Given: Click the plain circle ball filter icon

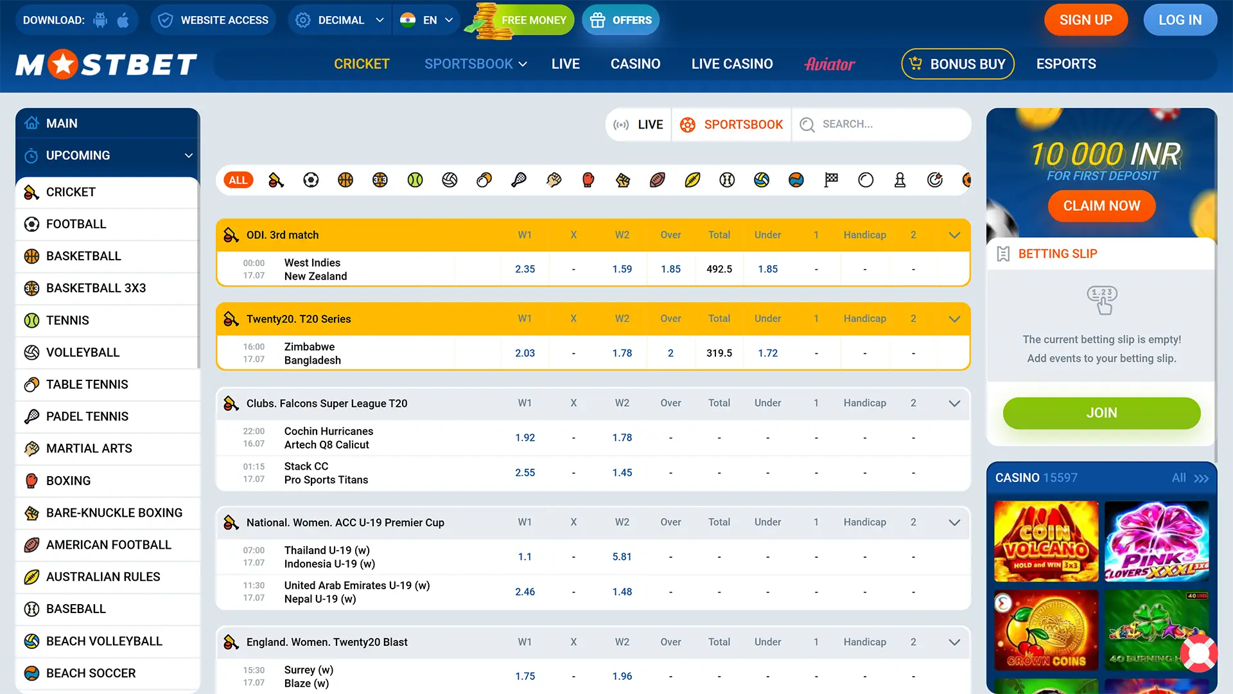Looking at the screenshot, I should click(866, 181).
